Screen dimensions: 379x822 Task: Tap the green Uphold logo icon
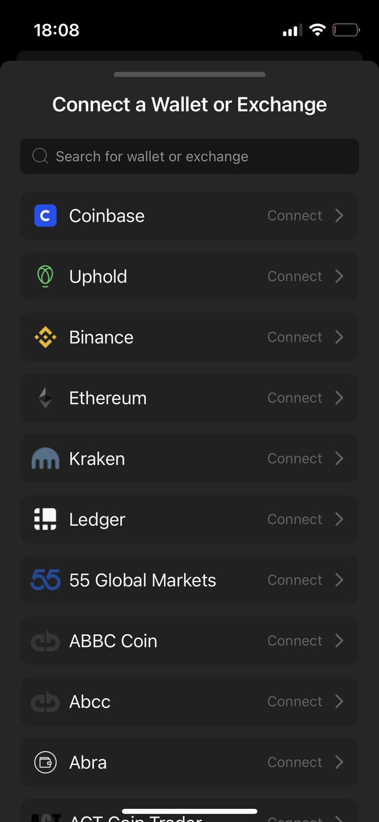click(45, 276)
